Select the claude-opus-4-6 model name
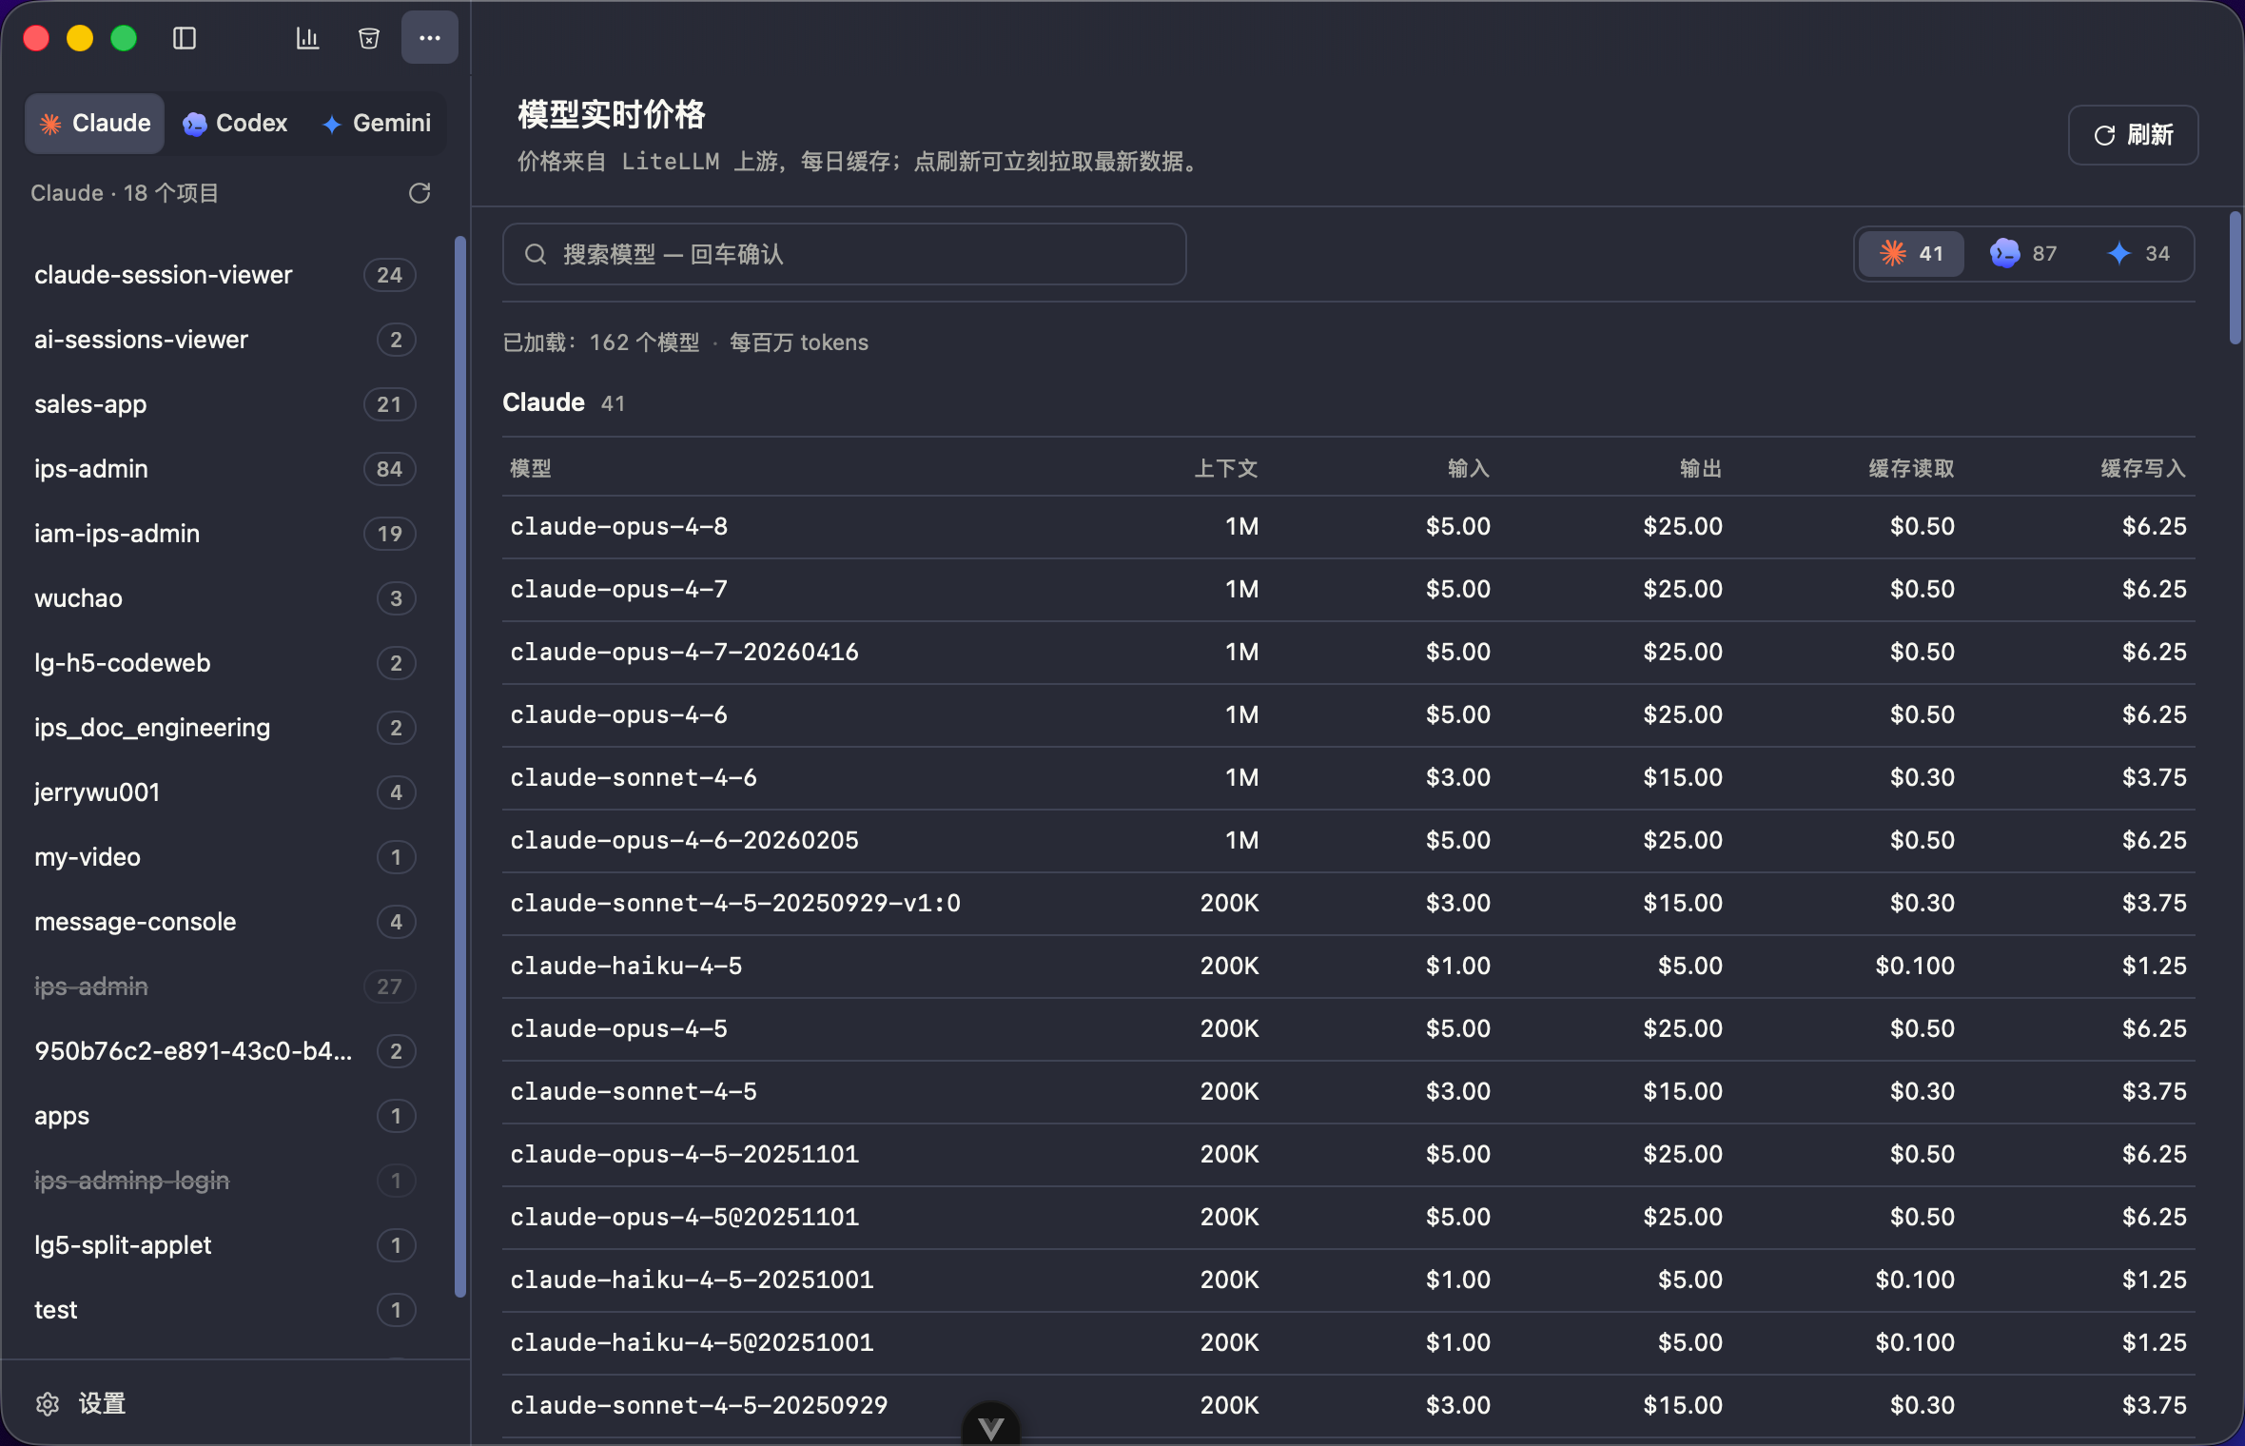This screenshot has width=2245, height=1446. pos(619,715)
